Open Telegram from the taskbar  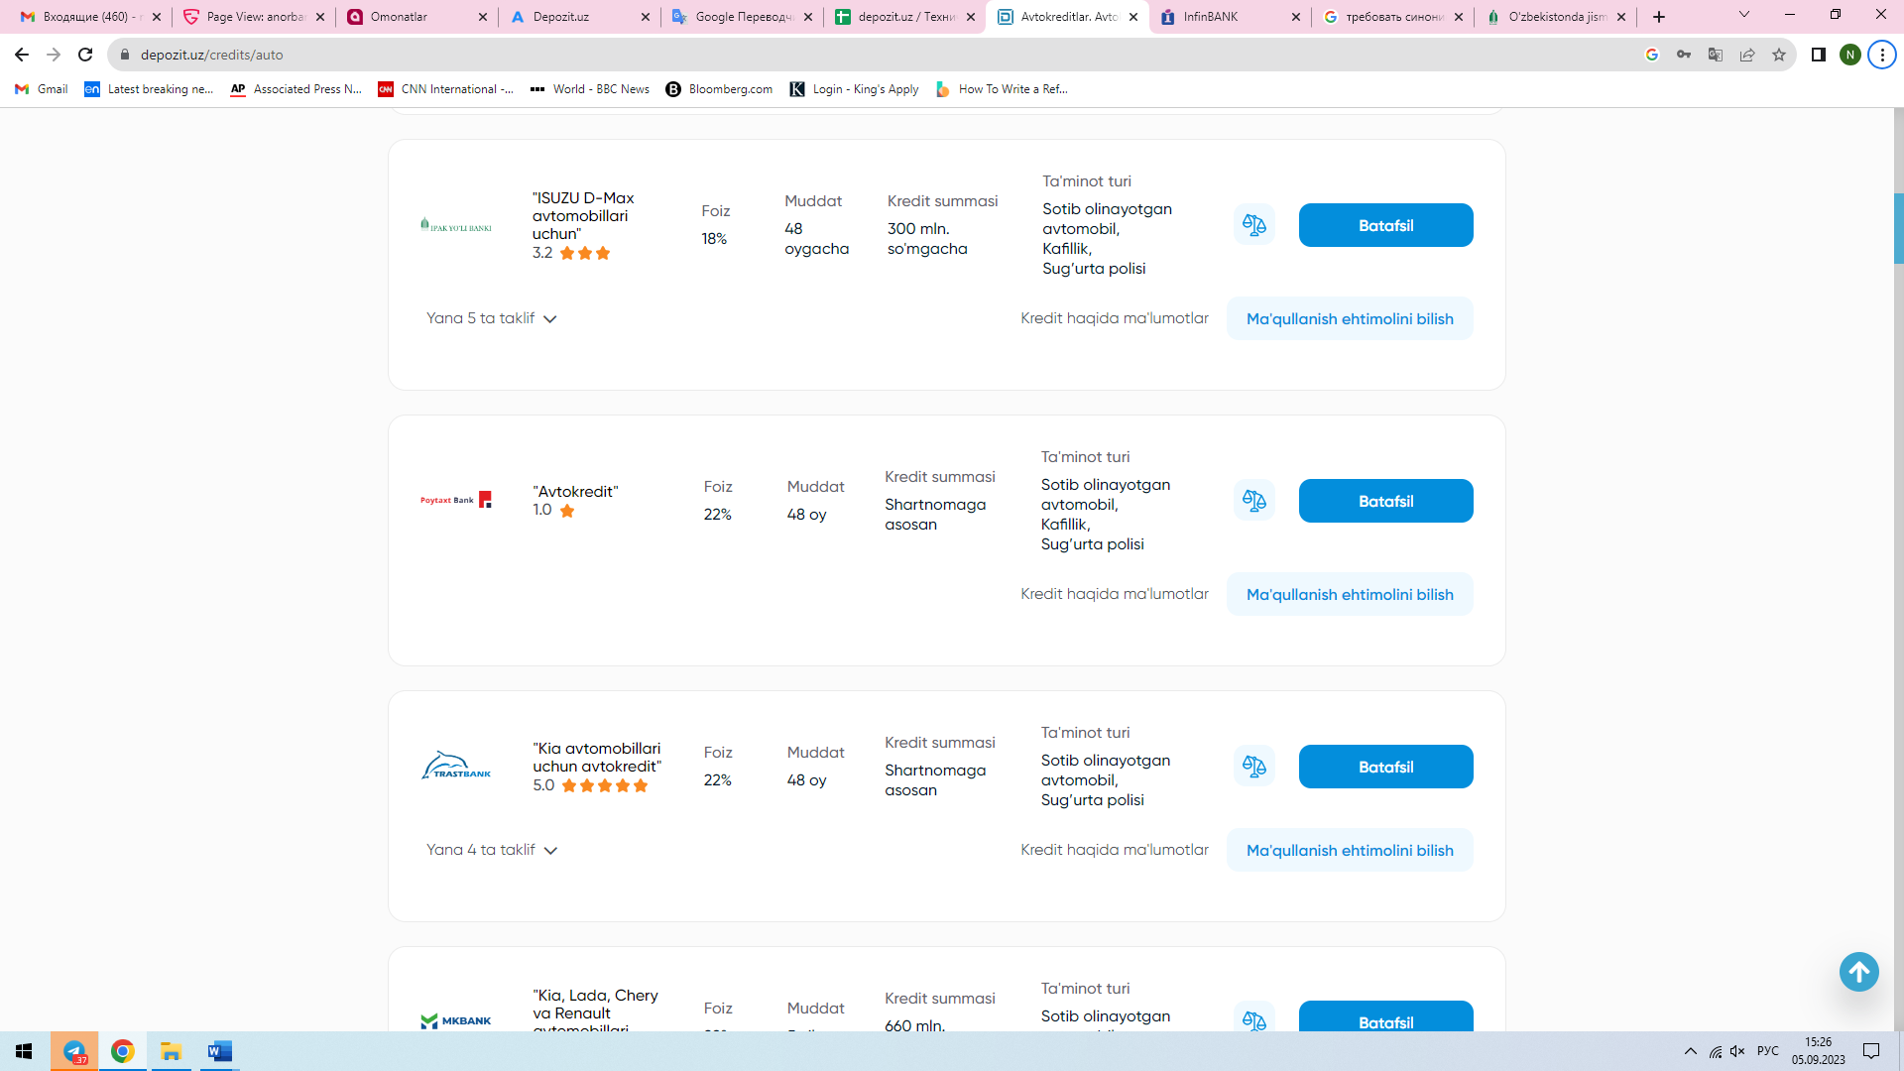[74, 1051]
